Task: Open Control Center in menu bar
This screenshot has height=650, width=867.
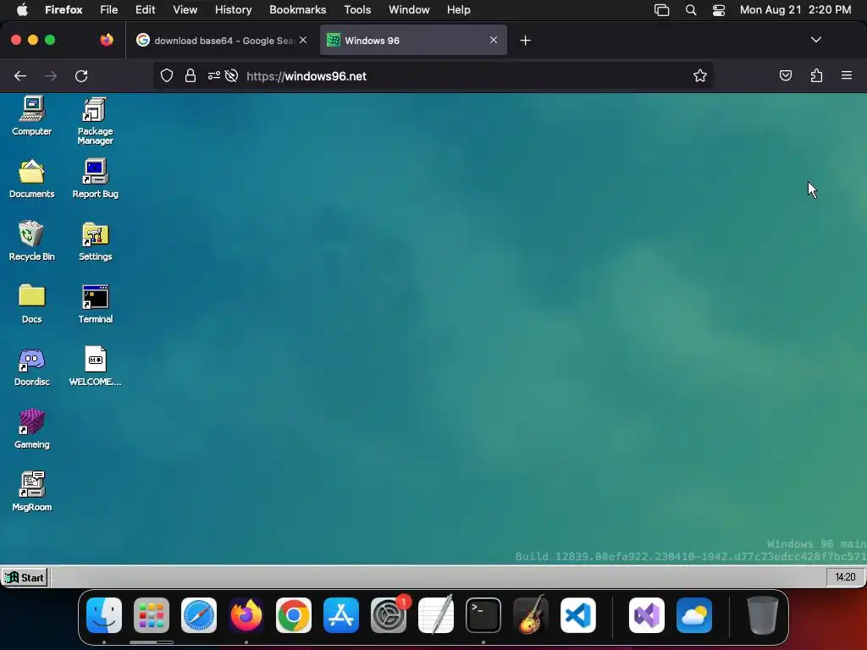Action: pos(718,10)
